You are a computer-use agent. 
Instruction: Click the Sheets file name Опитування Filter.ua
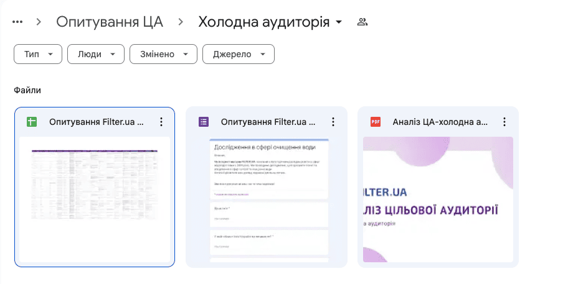pos(97,122)
